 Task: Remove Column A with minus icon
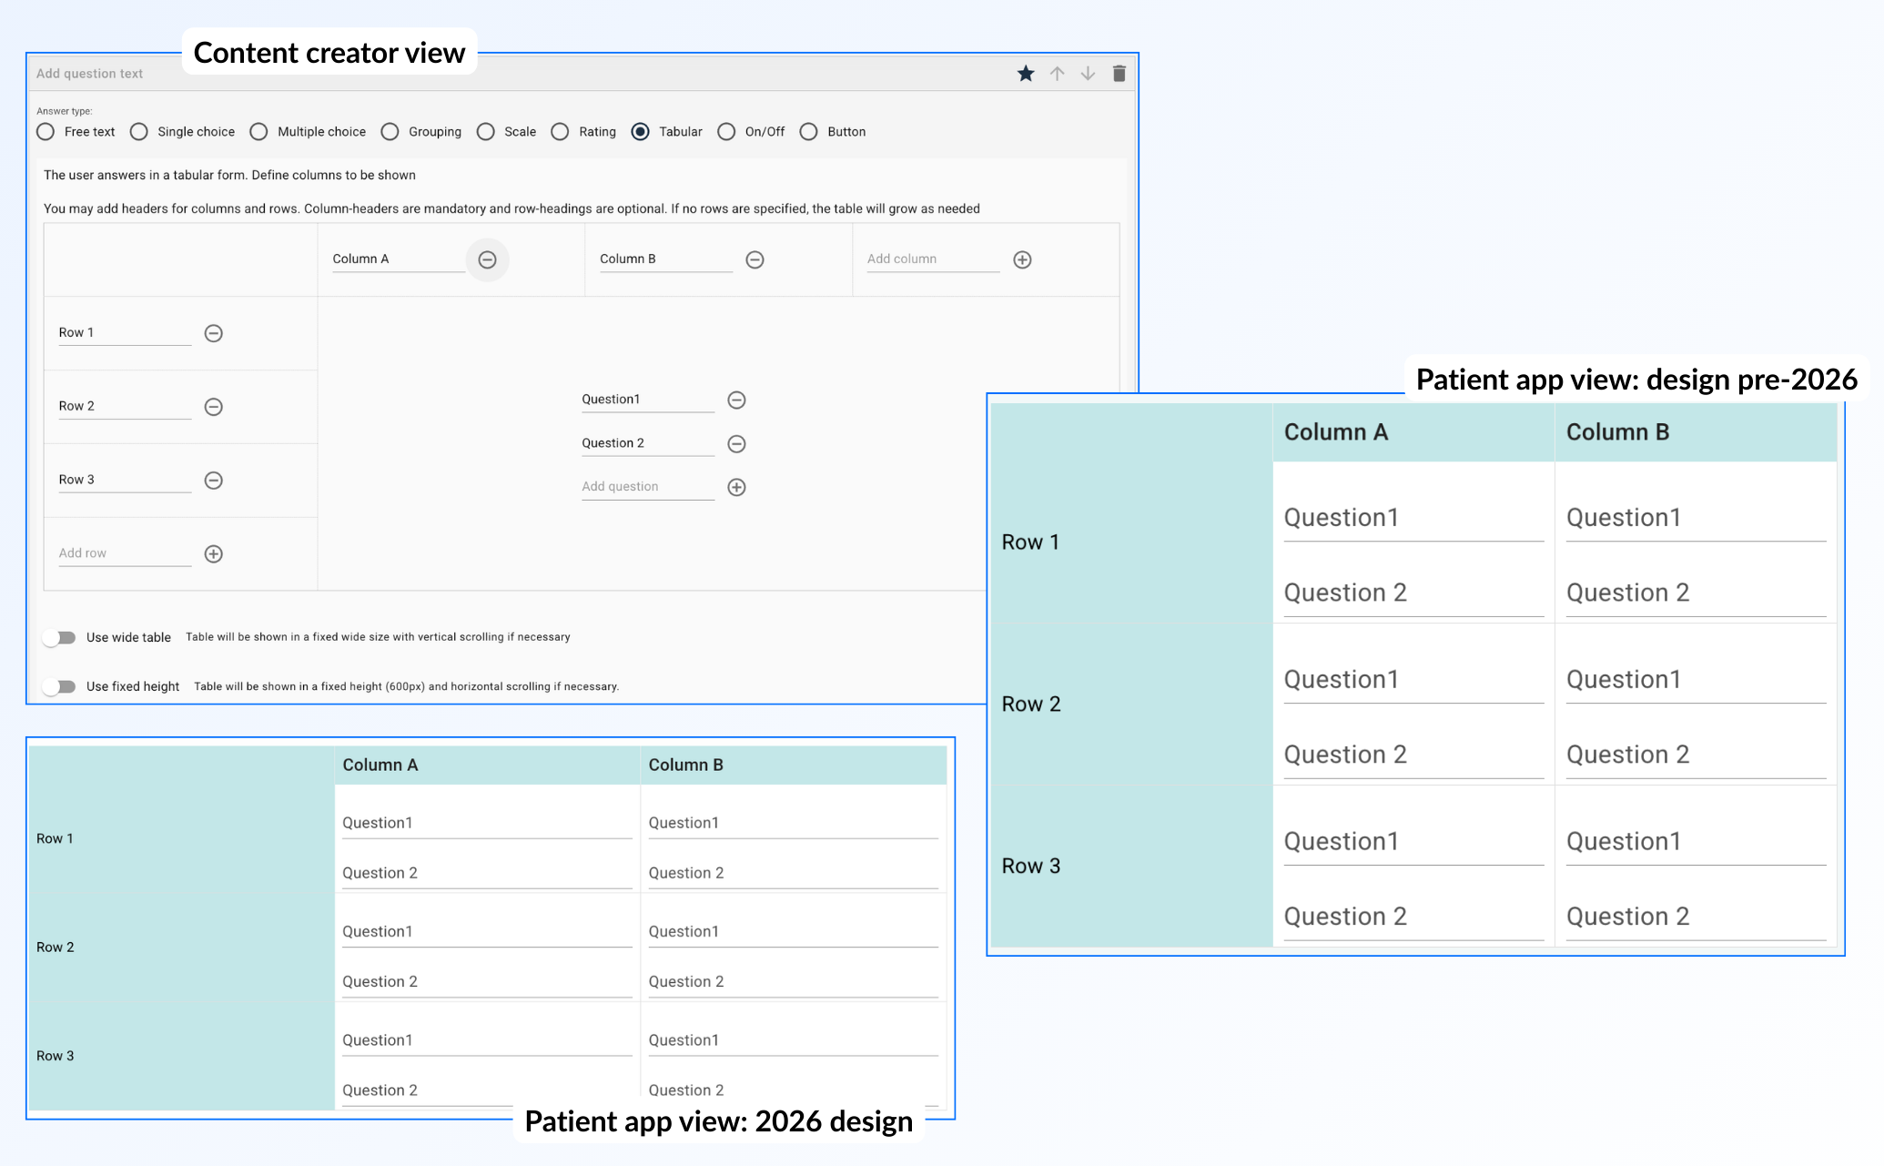pos(487,259)
